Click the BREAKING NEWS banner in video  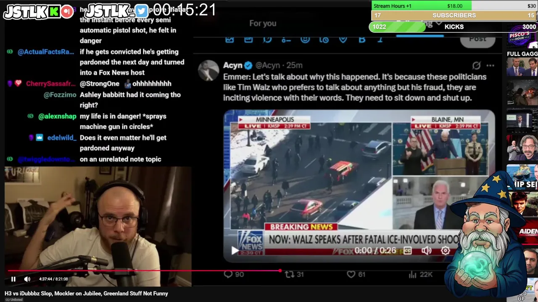pyautogui.click(x=301, y=227)
